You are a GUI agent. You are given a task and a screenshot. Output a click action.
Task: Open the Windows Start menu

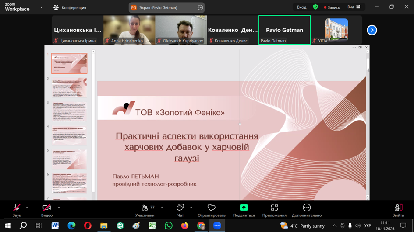pyautogui.click(x=7, y=226)
